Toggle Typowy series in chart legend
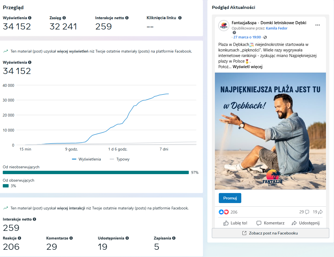The image size is (334, 257). (x=120, y=159)
